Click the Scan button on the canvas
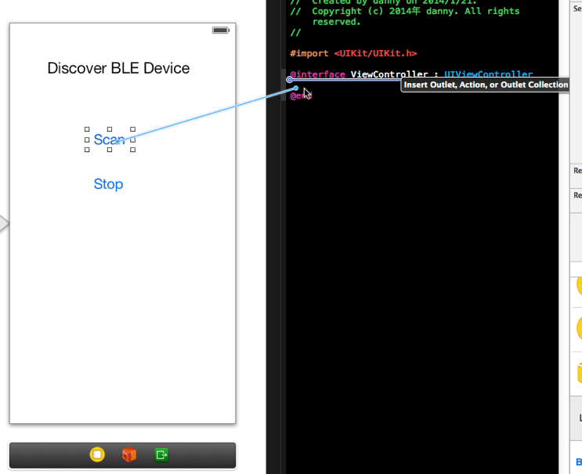 (109, 139)
